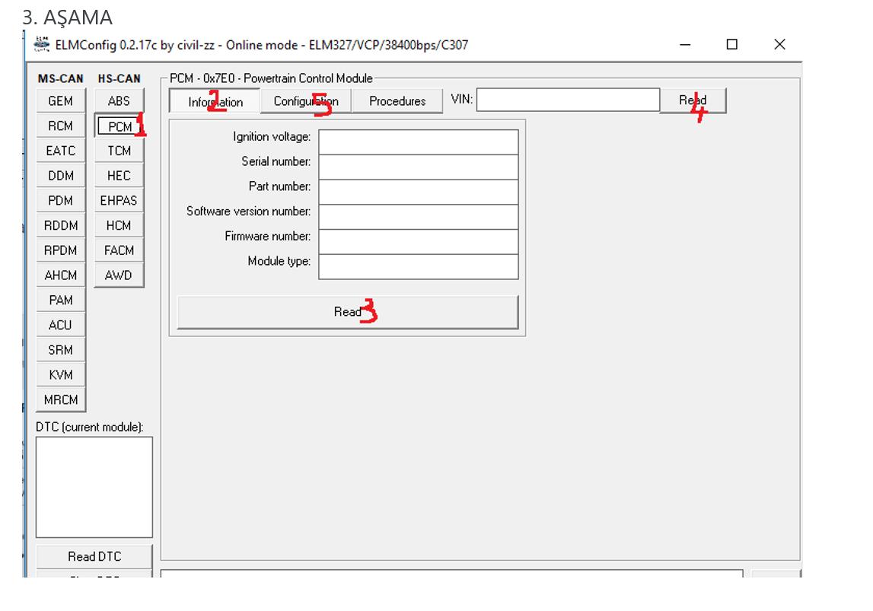Switch to the Configuration tab
Viewport: 873px width, 611px height.
[305, 101]
